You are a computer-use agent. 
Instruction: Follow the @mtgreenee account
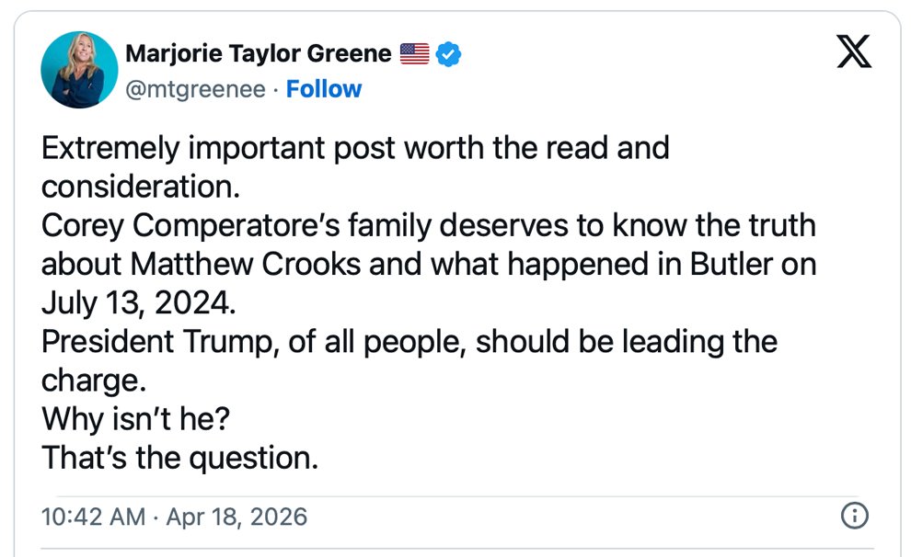(324, 89)
